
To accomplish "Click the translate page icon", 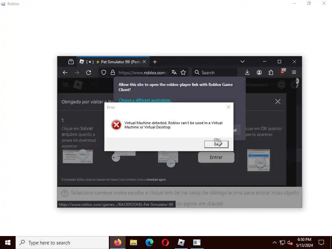I will point(174,72).
